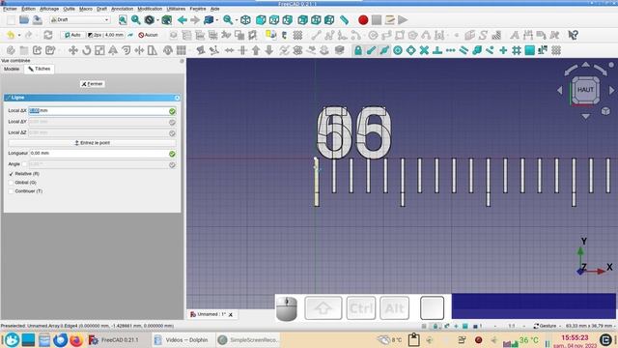
Task: Open the Affichage menu
Action: (x=49, y=9)
